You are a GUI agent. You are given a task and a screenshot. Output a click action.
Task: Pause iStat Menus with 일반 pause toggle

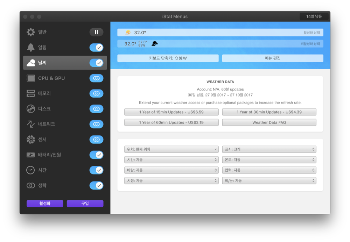pyautogui.click(x=97, y=32)
